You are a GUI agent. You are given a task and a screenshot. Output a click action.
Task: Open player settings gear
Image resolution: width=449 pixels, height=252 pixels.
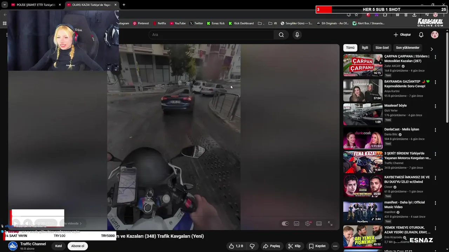308,224
